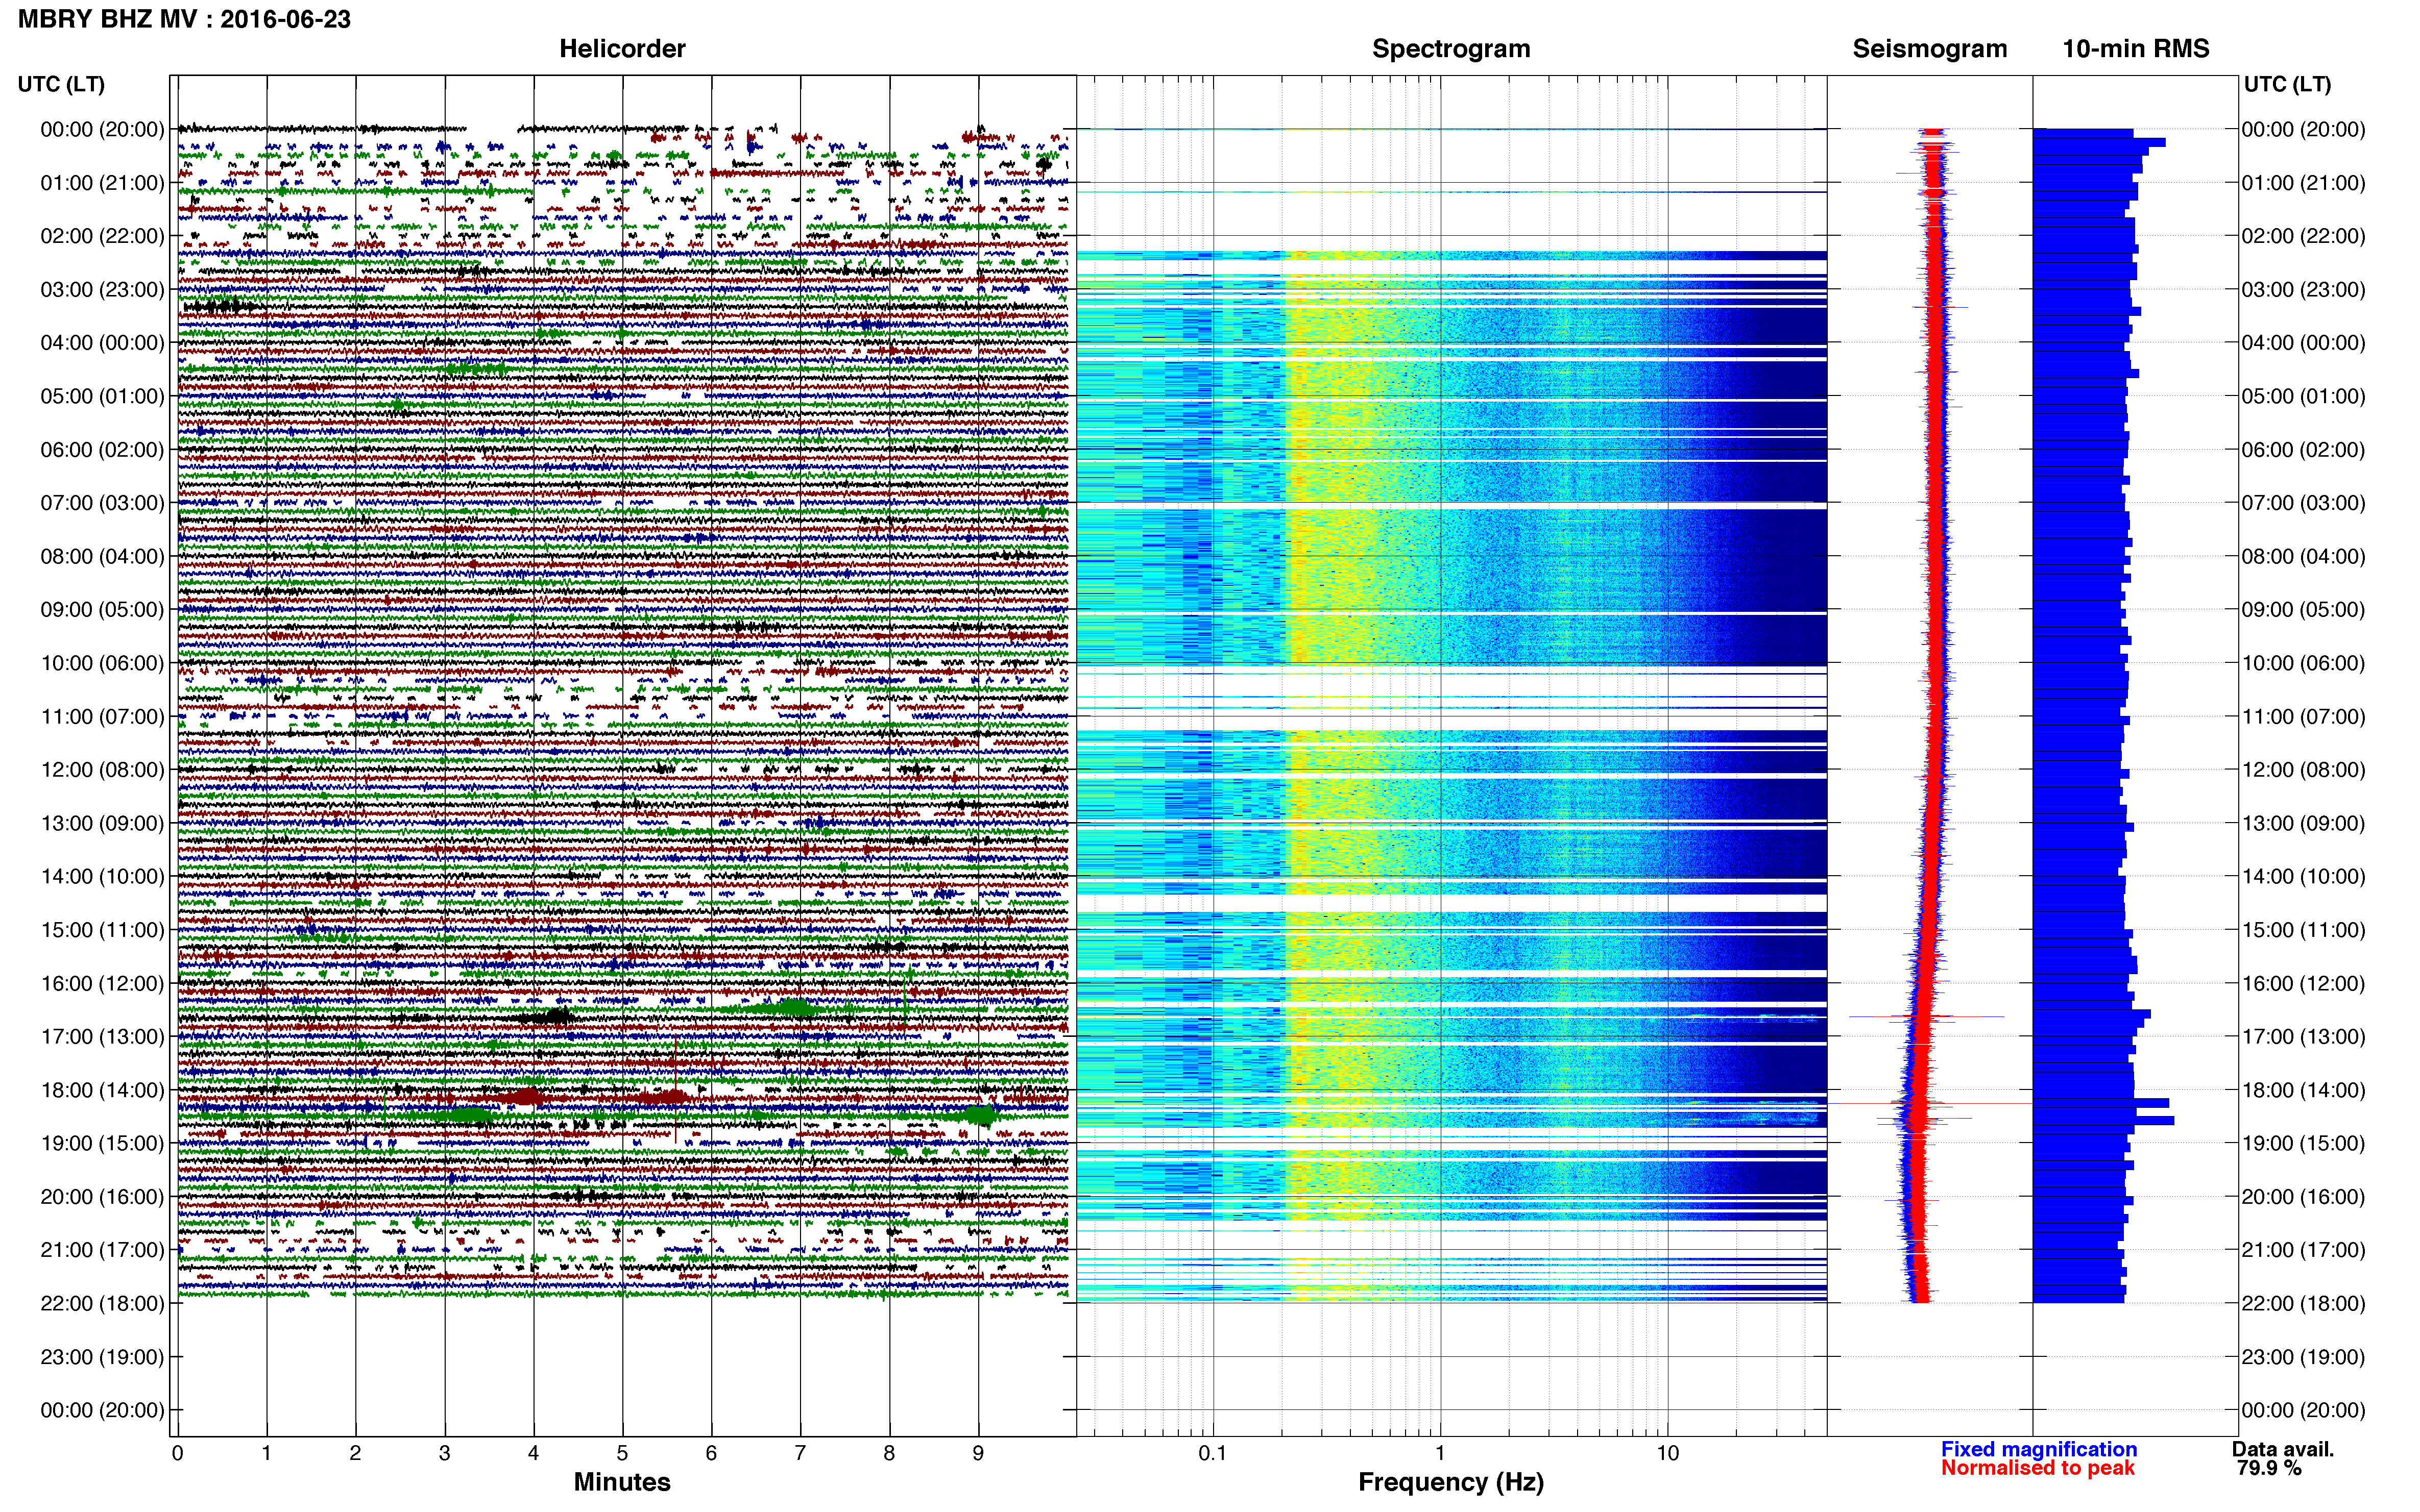The width and height of the screenshot is (2420, 1512).
Task: Select the 'Spectrogram' panel heading
Action: point(1450,49)
